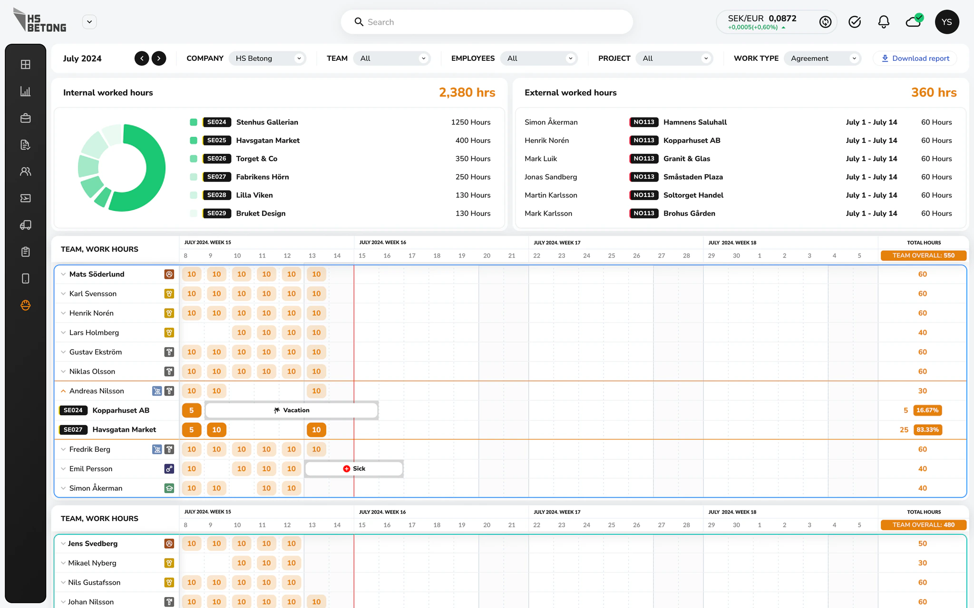Viewport: 974px width, 608px height.
Task: Click the checkmark tasks icon in header
Action: click(x=855, y=22)
